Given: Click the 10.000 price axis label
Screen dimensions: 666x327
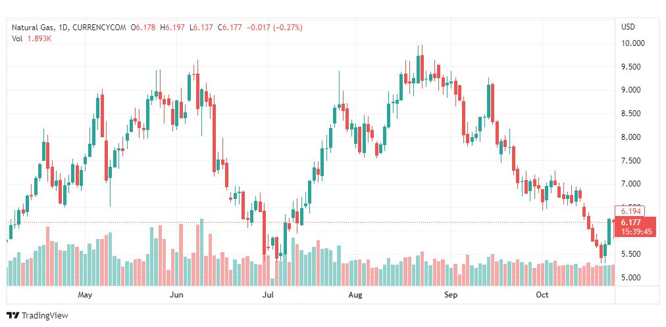Looking at the screenshot, I should click(x=633, y=43).
